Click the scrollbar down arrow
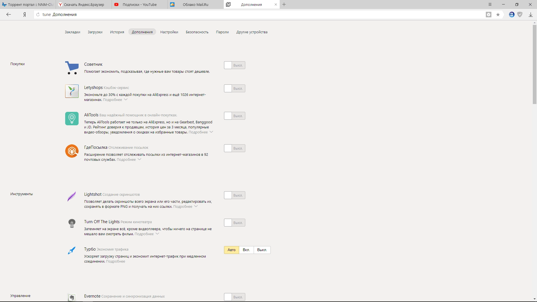The height and width of the screenshot is (302, 537). 535,299
